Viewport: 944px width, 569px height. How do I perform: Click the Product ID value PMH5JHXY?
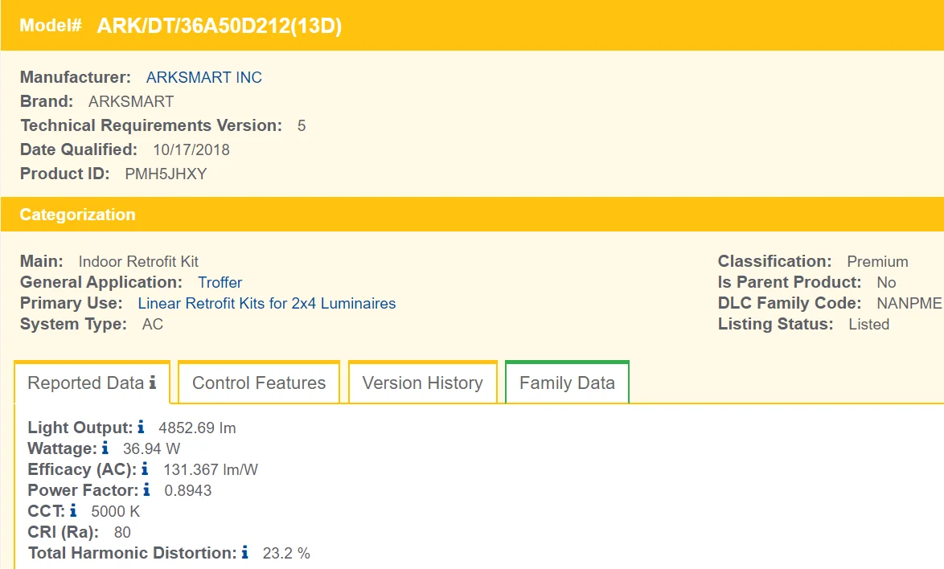coord(166,174)
